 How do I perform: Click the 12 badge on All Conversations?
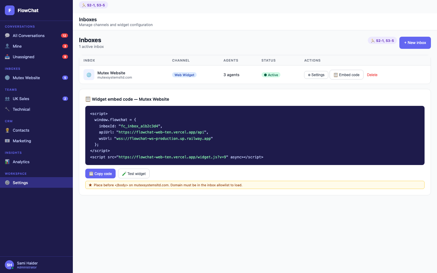coord(64,35)
